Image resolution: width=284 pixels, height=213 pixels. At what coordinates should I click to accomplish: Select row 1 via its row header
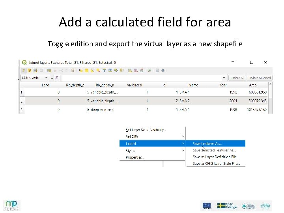coord(22,92)
